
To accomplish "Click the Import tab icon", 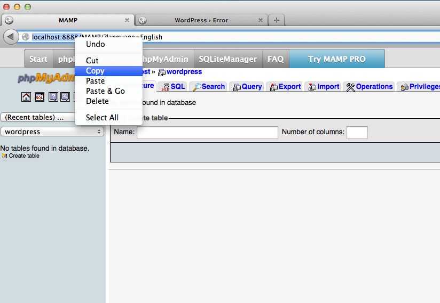I will pyautogui.click(x=312, y=87).
